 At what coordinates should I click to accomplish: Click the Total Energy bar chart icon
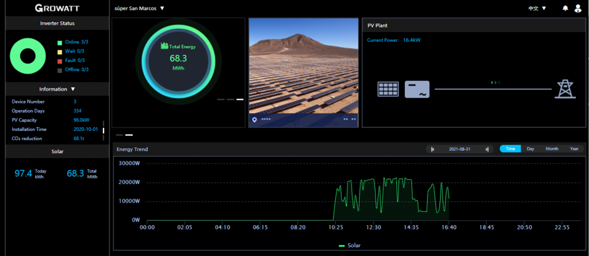164,45
